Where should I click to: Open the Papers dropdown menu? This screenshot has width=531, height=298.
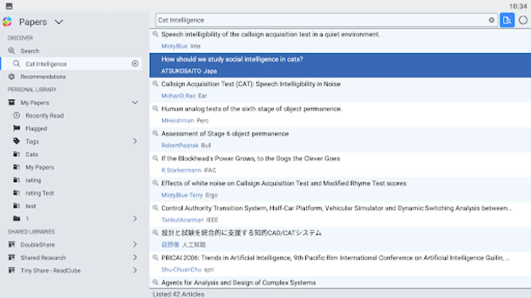59,22
